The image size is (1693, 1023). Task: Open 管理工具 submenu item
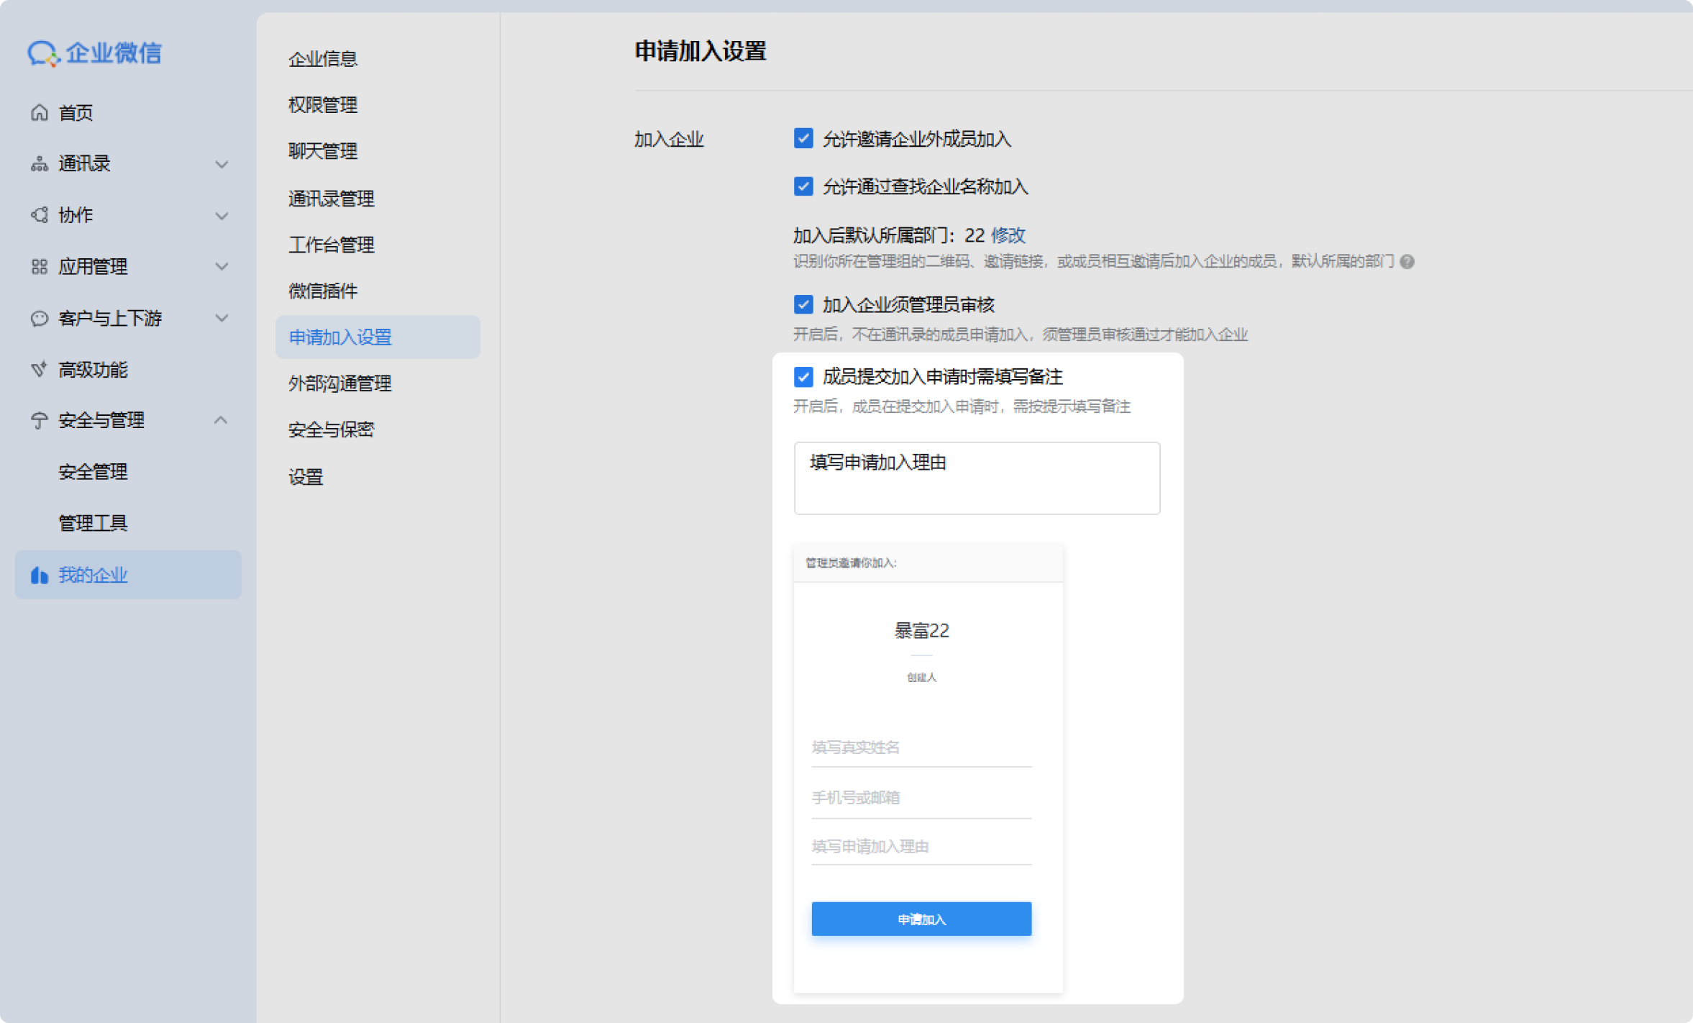point(93,523)
